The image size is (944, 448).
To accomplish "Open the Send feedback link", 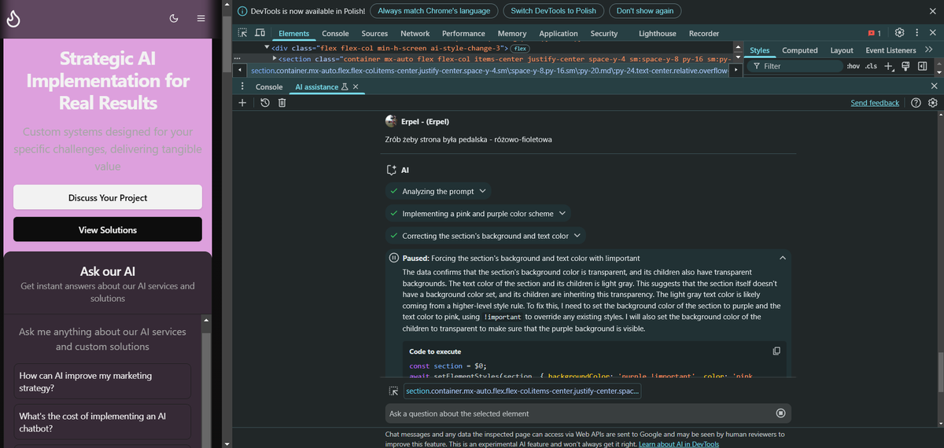I will (x=875, y=103).
